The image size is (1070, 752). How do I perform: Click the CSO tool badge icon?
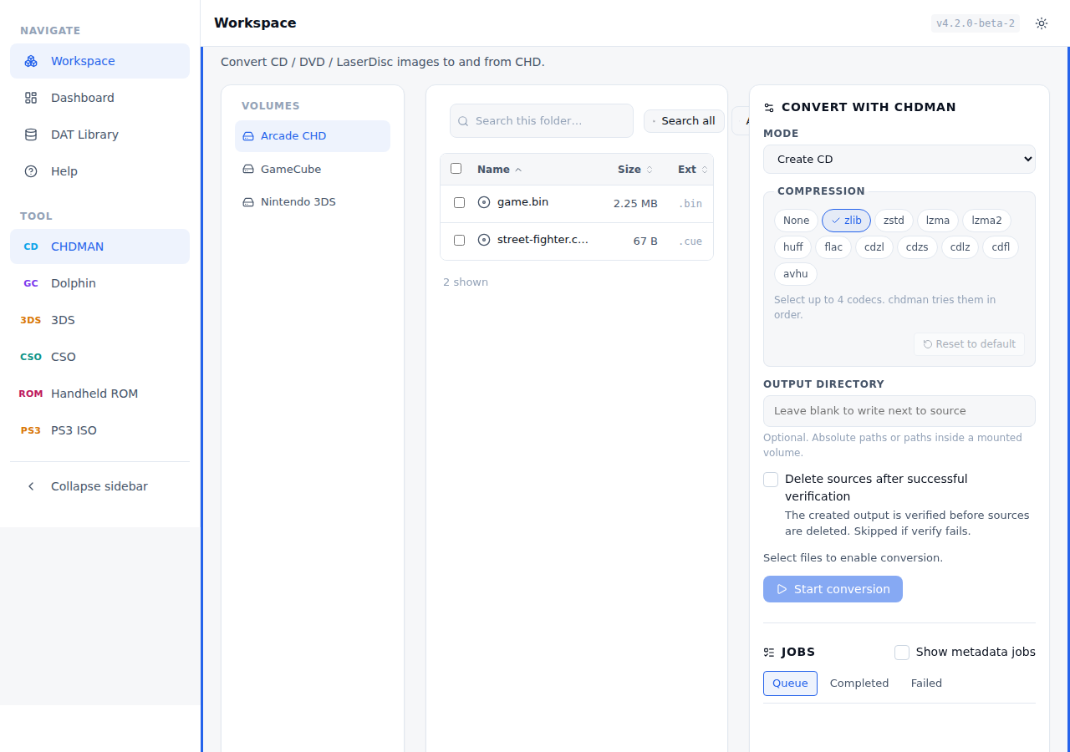[x=31, y=357]
